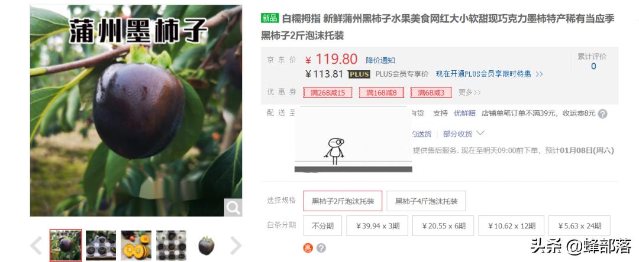Claim the 满68减3 coupon

point(431,93)
